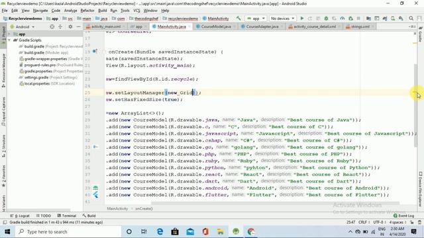
Task: Open the Android project view dropdown
Action: pos(22,26)
